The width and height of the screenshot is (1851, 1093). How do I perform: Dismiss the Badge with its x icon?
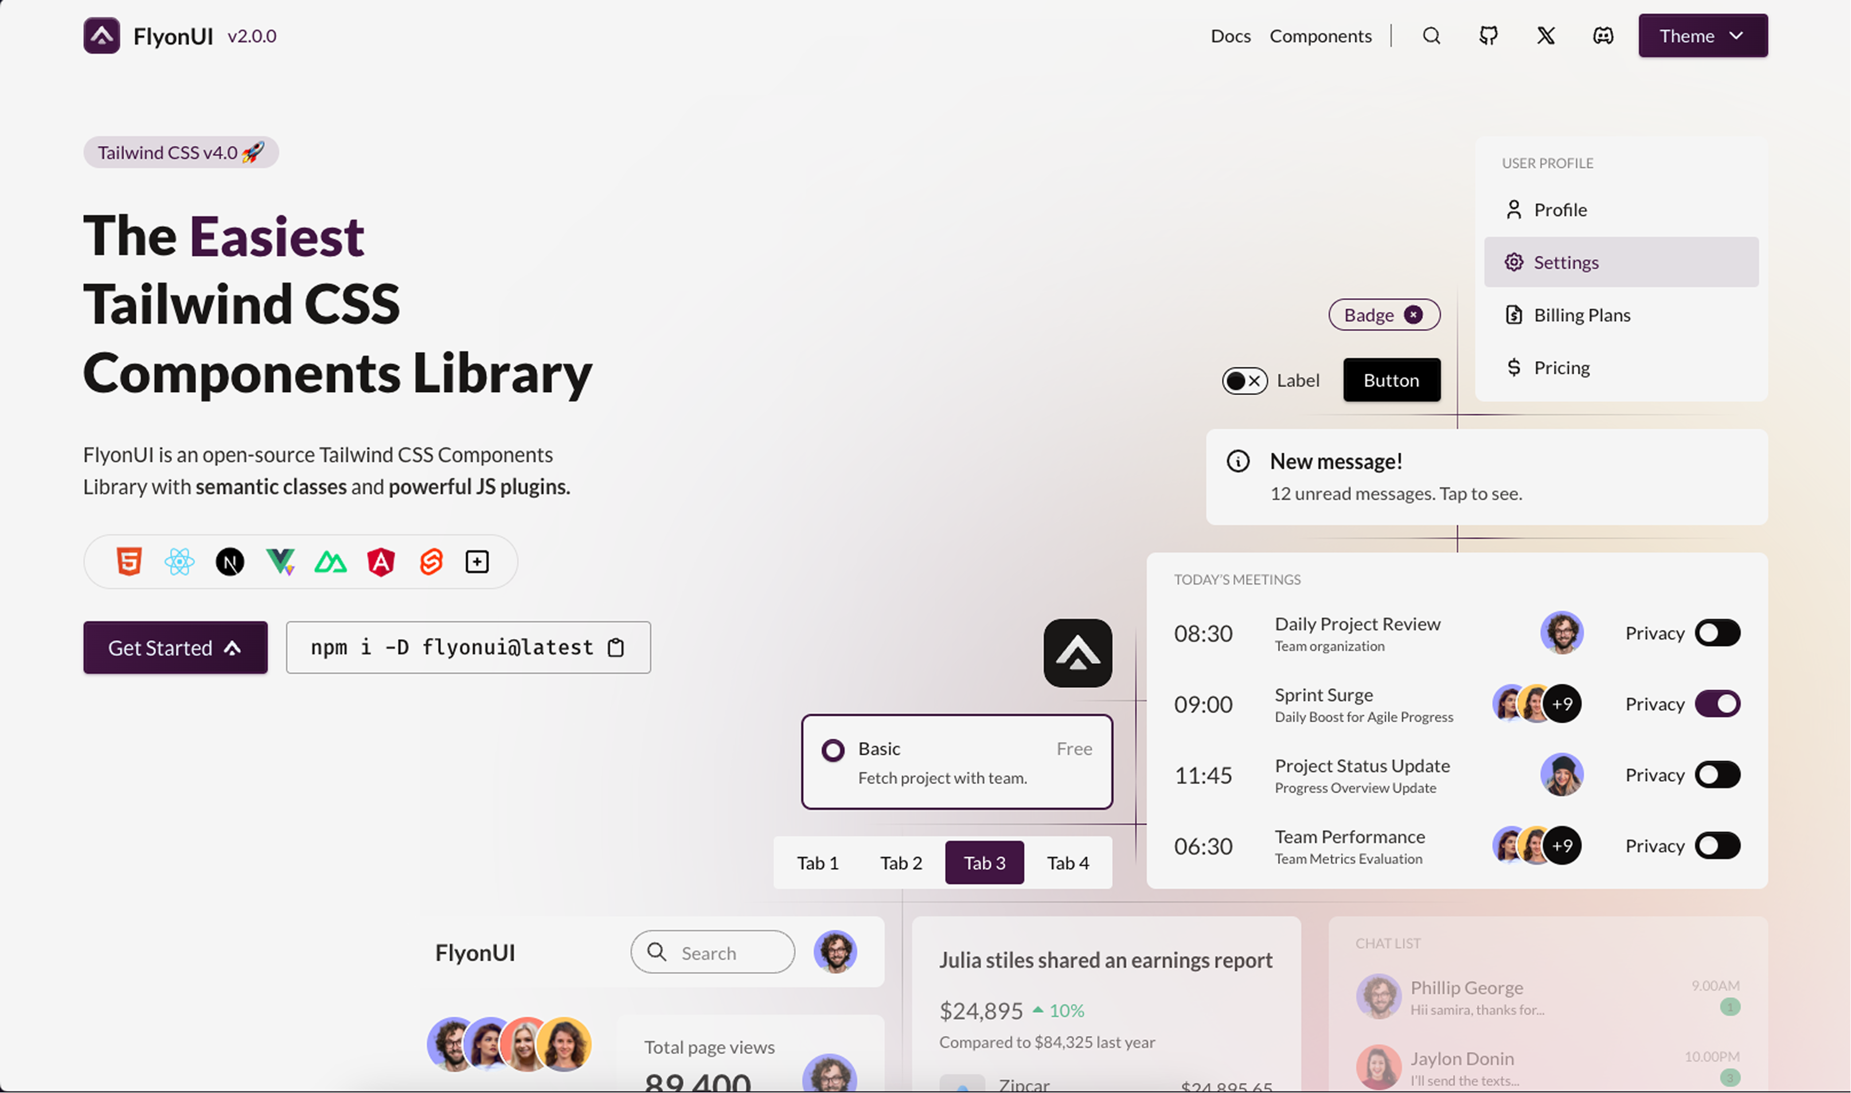(1413, 315)
